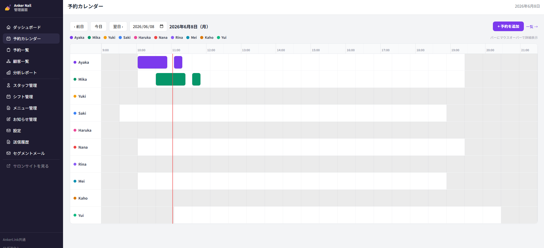Click the dashboard home icon
544x248 pixels.
tap(9, 27)
